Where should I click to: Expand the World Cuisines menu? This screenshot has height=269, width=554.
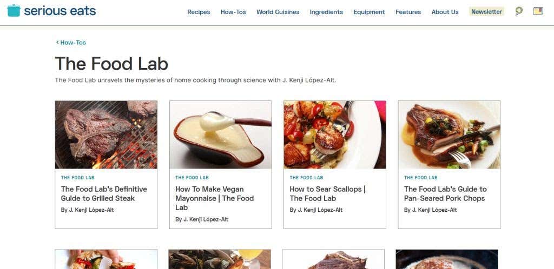click(278, 12)
